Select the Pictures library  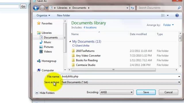tap(49, 47)
